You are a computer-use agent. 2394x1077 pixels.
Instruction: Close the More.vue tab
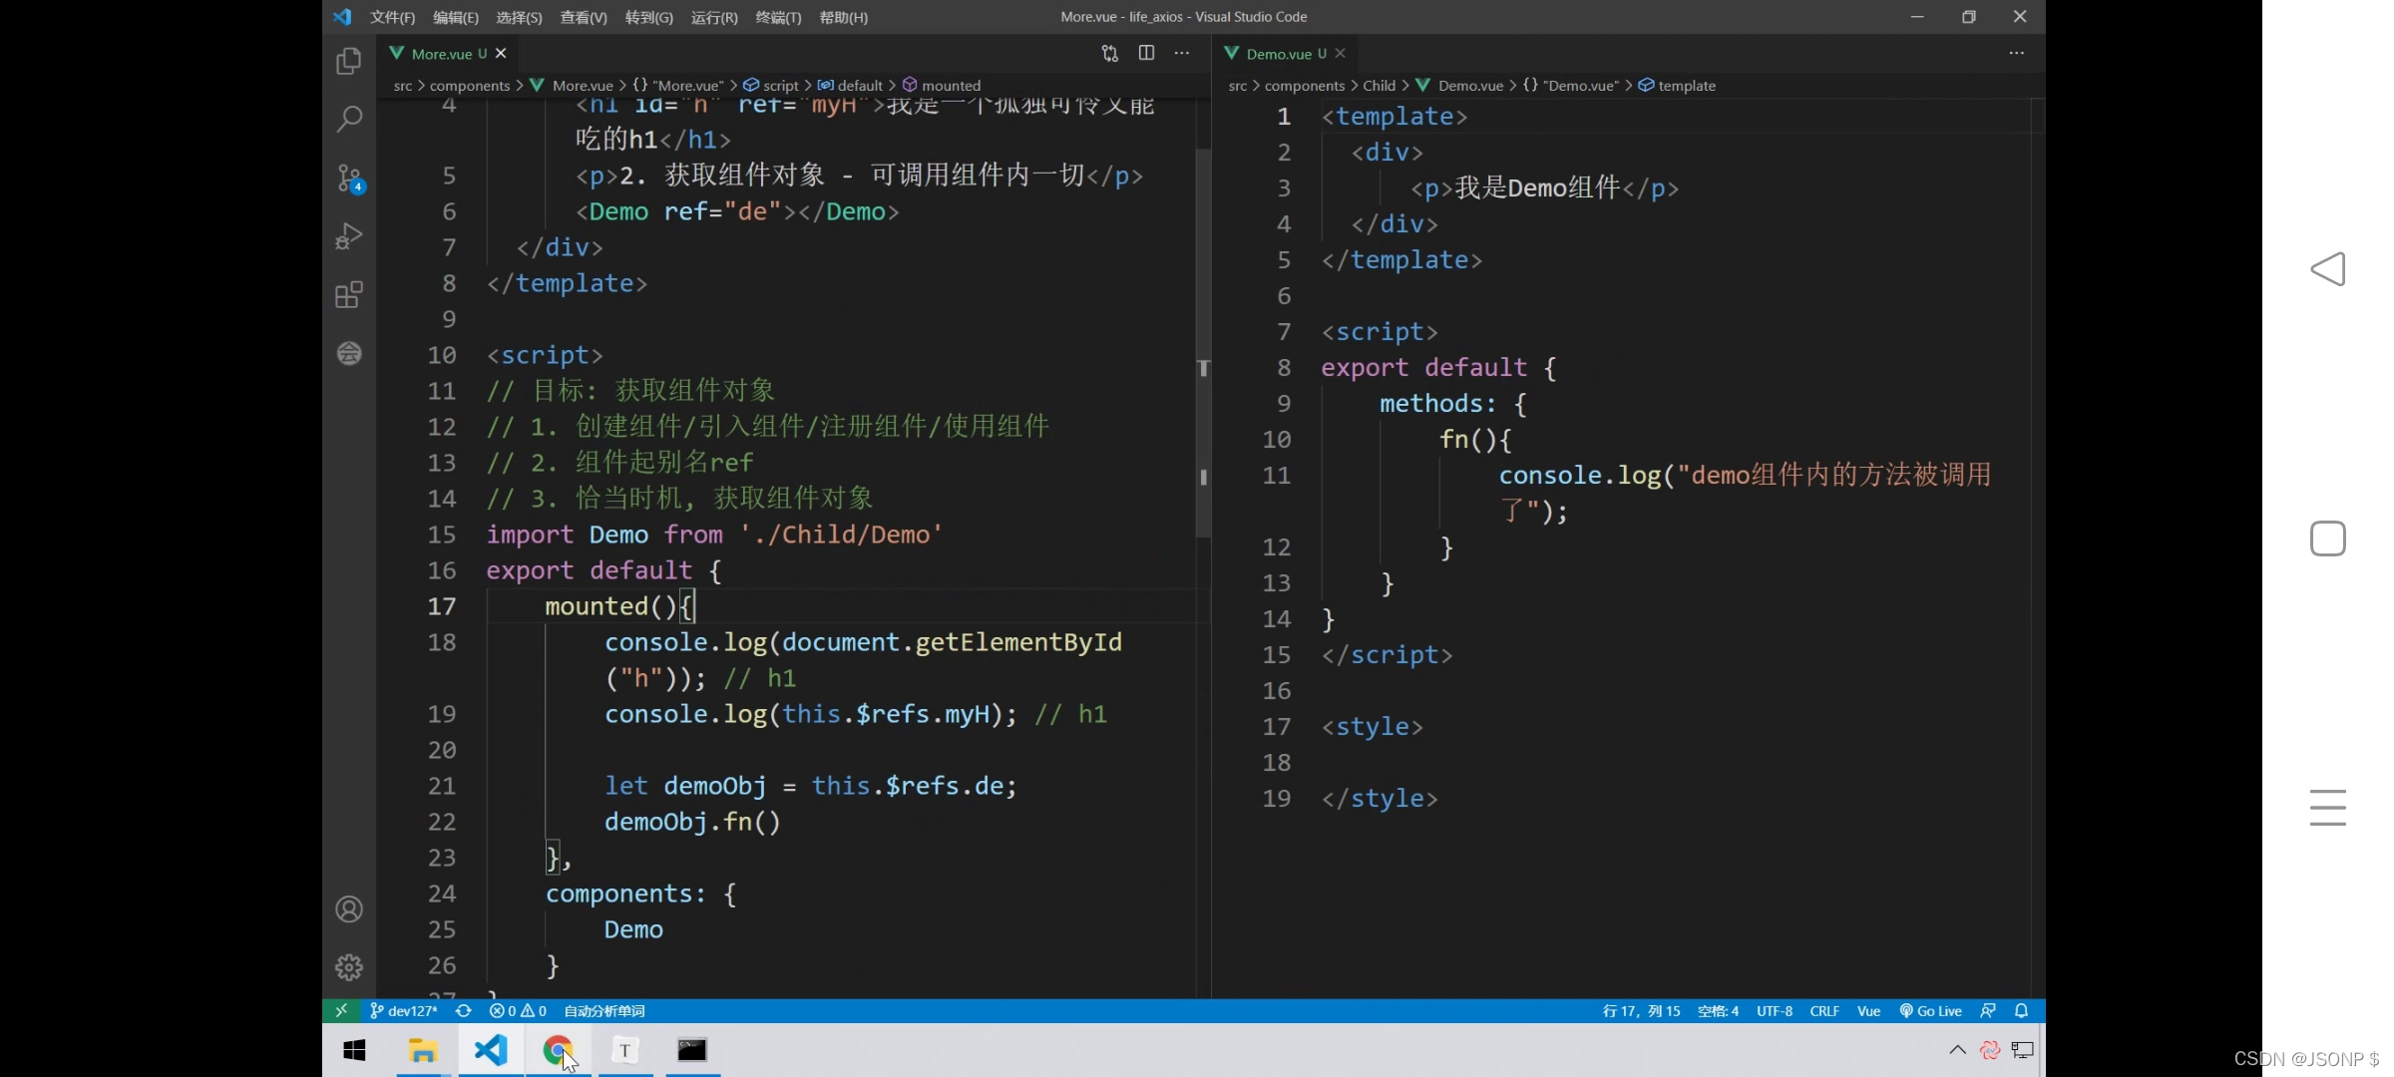point(501,53)
